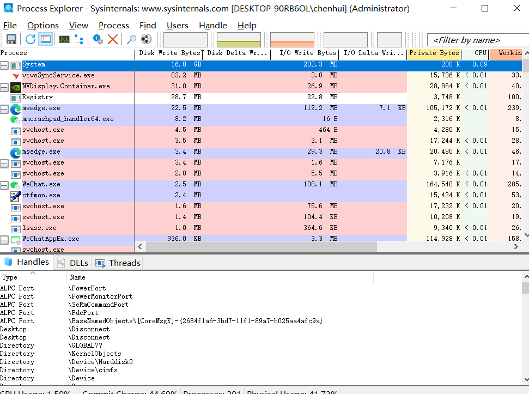
Task: Open Find handle or DLL magnifier icon
Action: tap(131, 39)
